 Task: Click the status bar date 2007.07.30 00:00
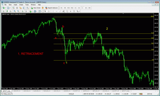(89, 94)
